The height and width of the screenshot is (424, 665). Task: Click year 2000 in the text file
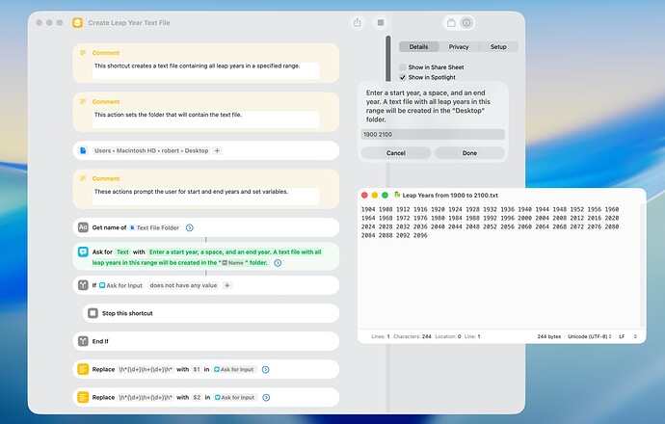(x=524, y=218)
